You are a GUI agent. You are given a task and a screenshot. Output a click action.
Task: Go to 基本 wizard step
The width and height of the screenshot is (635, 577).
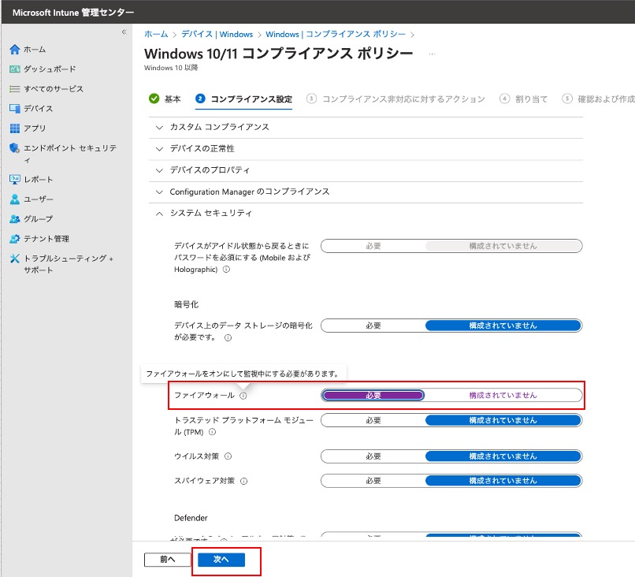point(165,99)
